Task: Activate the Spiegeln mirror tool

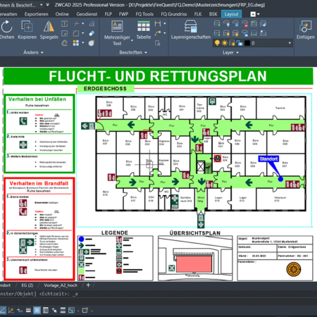Action: point(49,30)
